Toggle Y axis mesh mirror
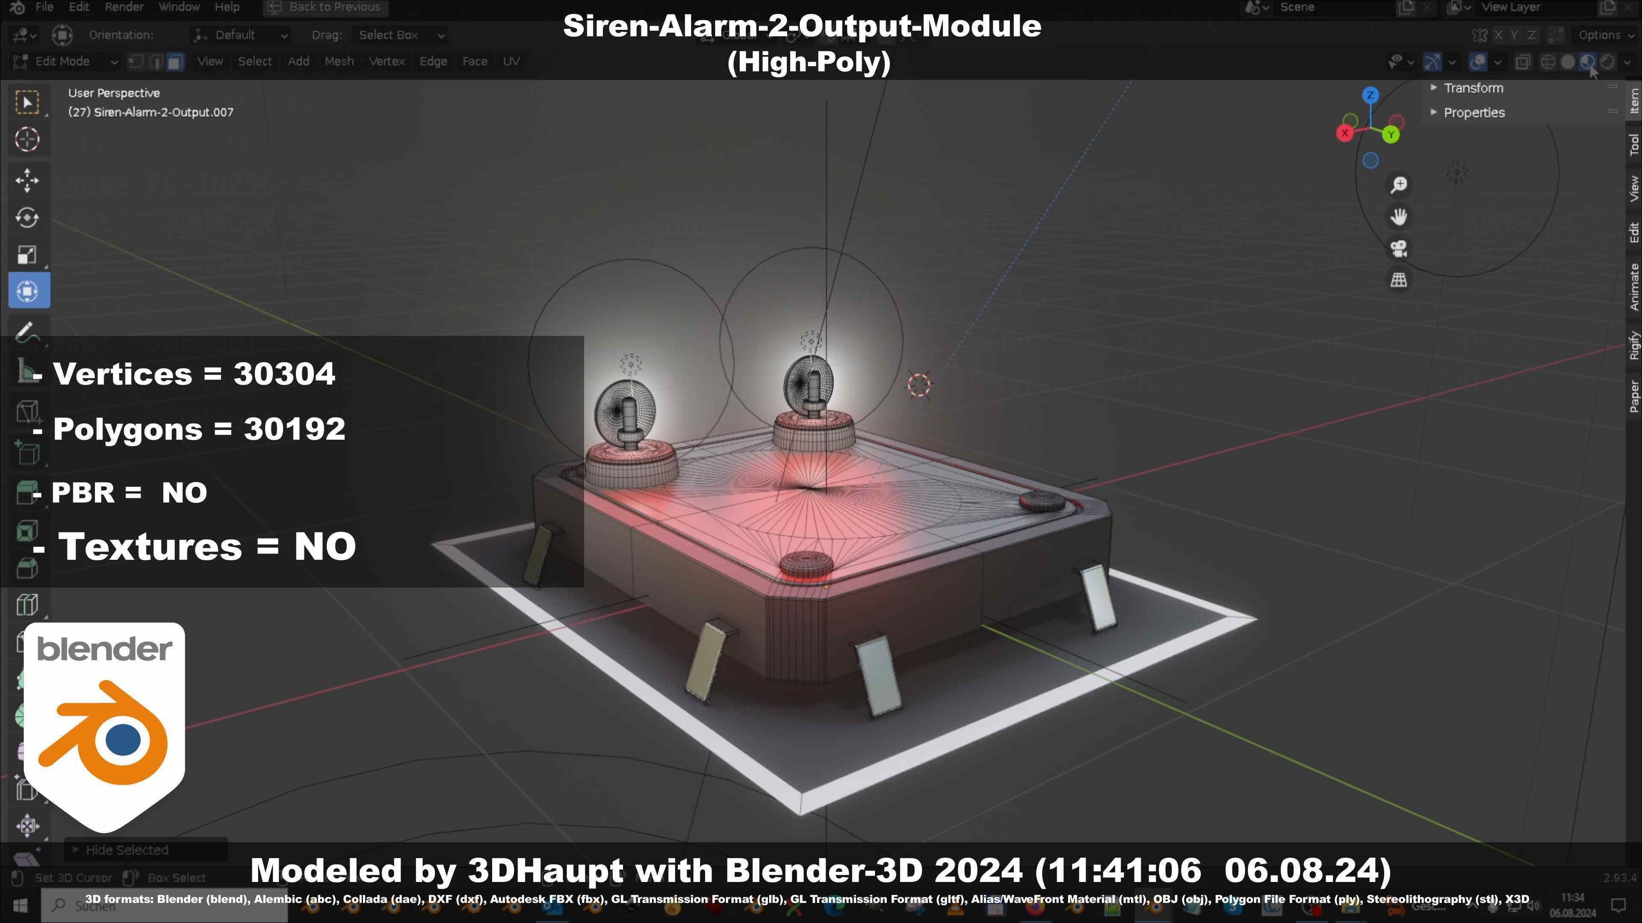Viewport: 1642px width, 923px height. pyautogui.click(x=1515, y=35)
